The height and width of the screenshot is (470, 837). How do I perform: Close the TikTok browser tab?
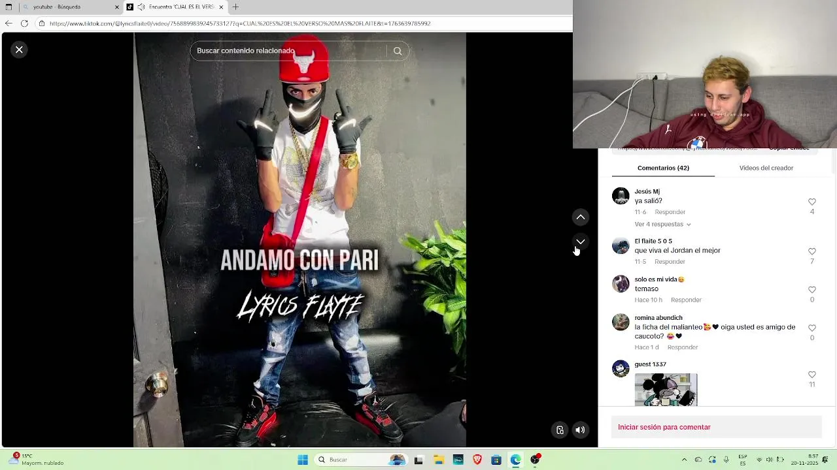(221, 7)
